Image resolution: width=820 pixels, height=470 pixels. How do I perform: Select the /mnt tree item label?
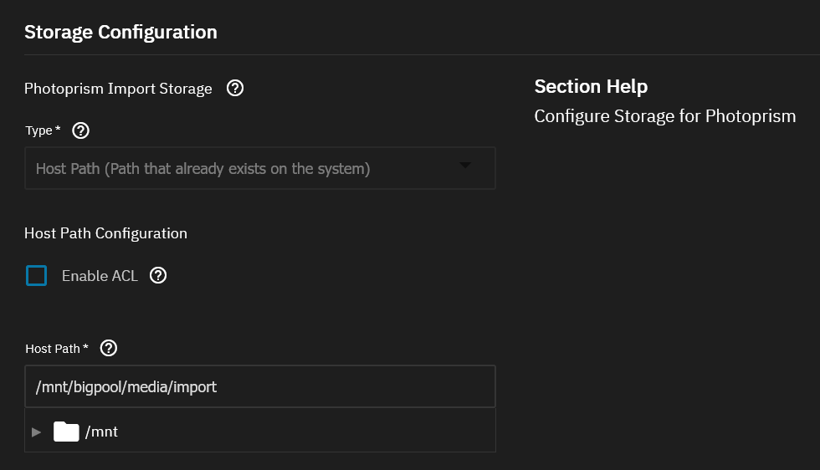click(x=101, y=432)
